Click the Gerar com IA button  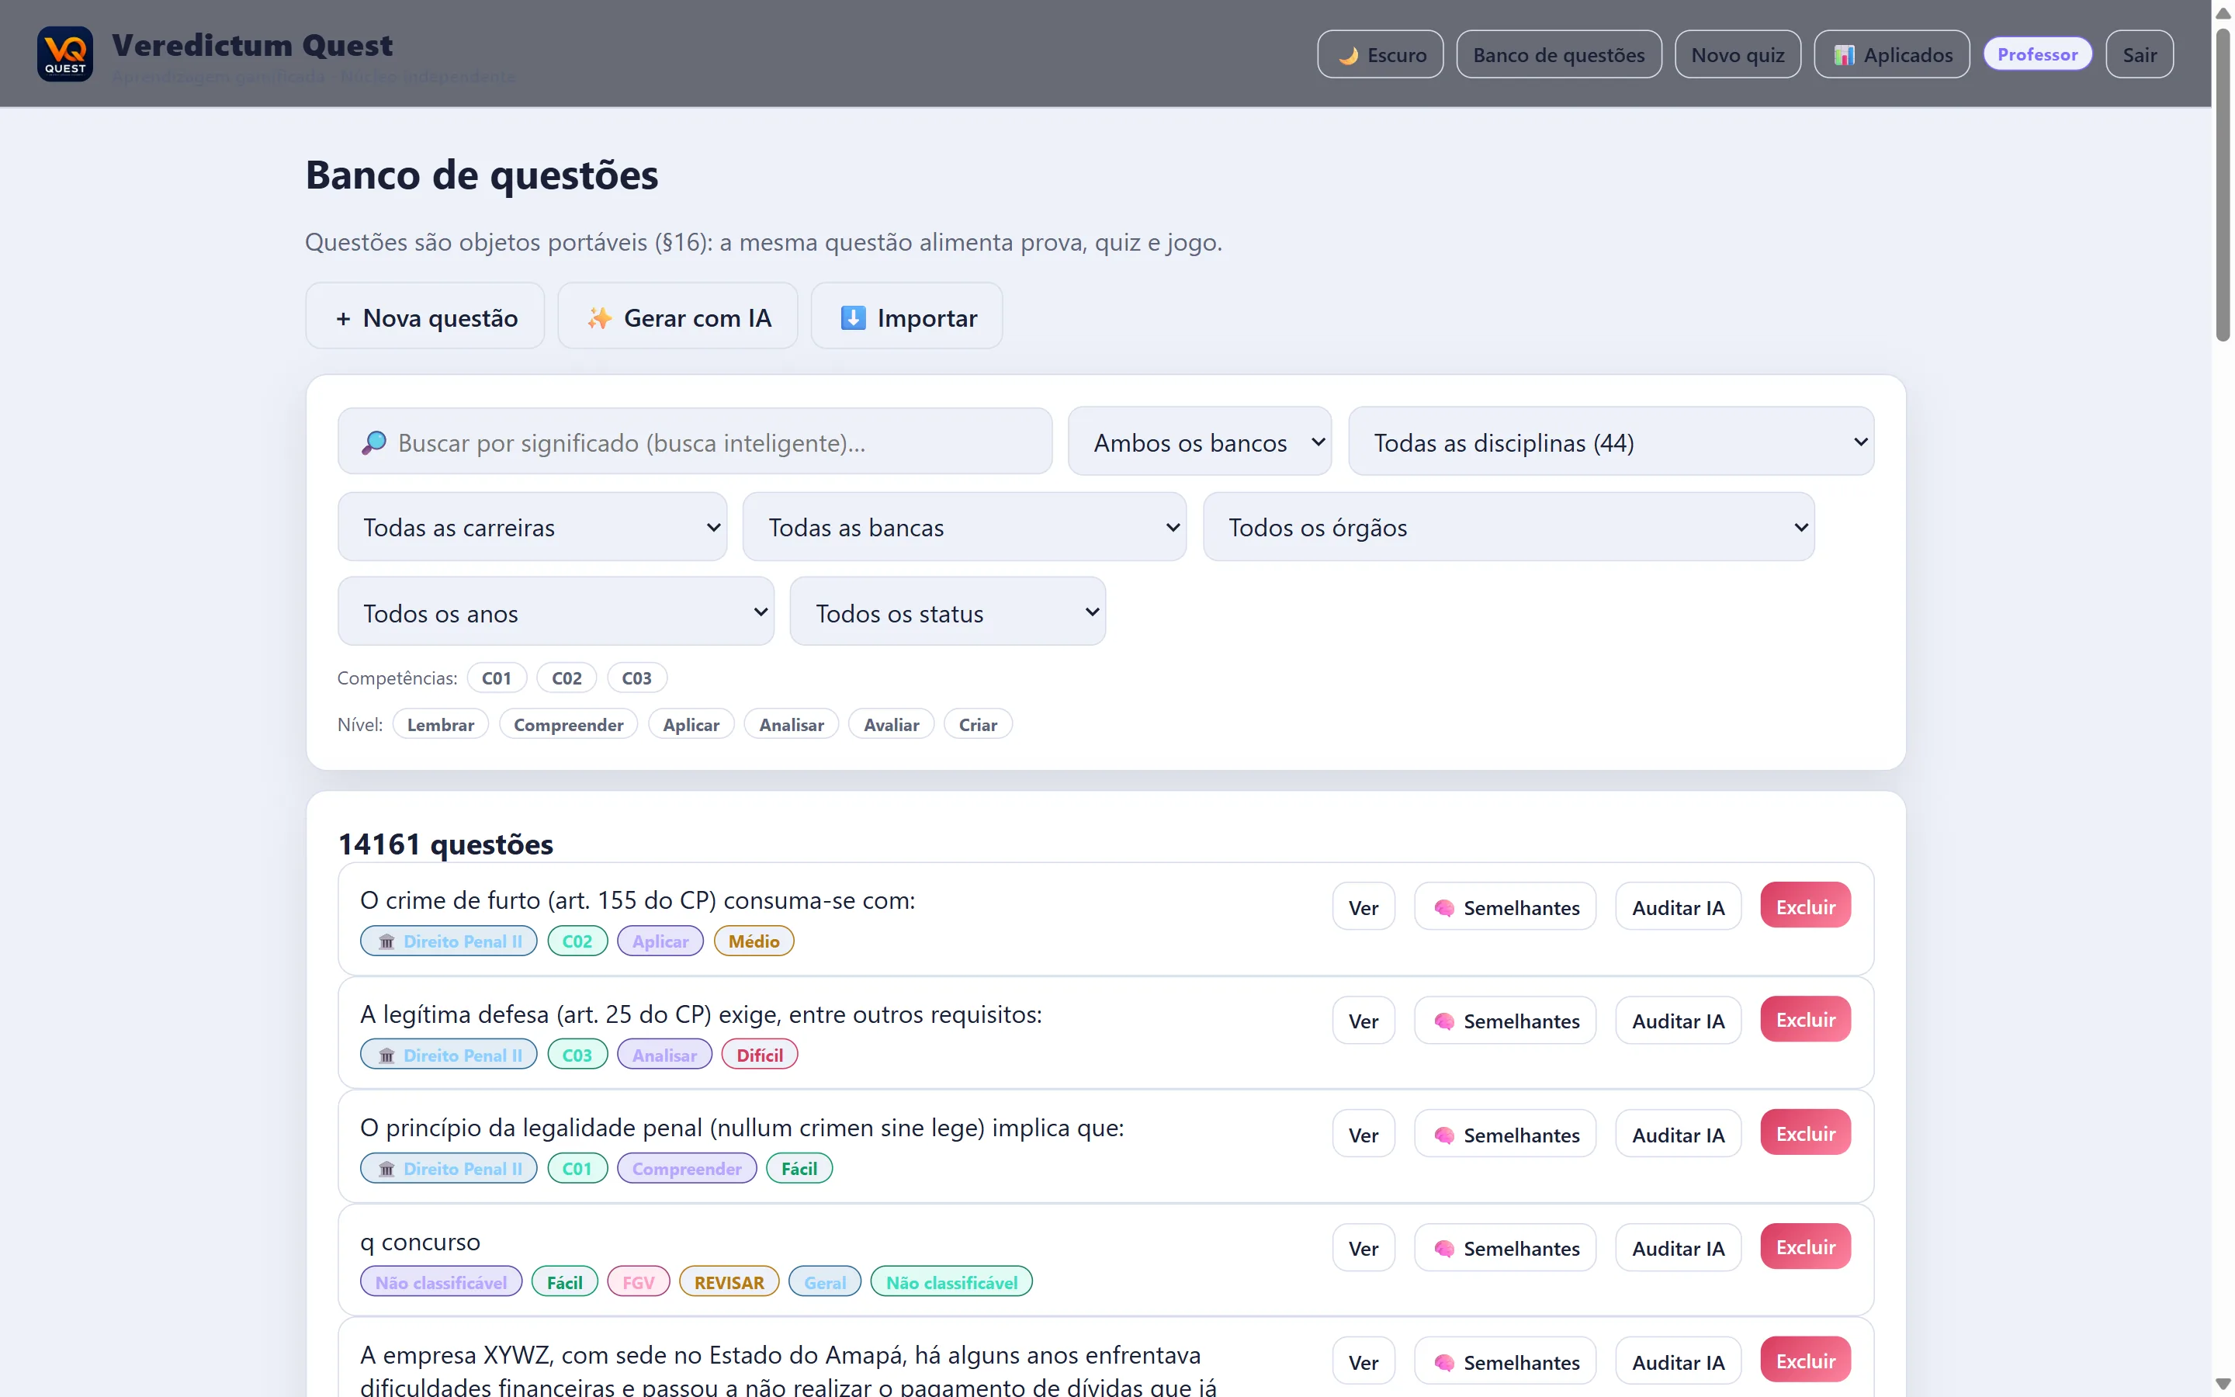pyautogui.click(x=678, y=316)
